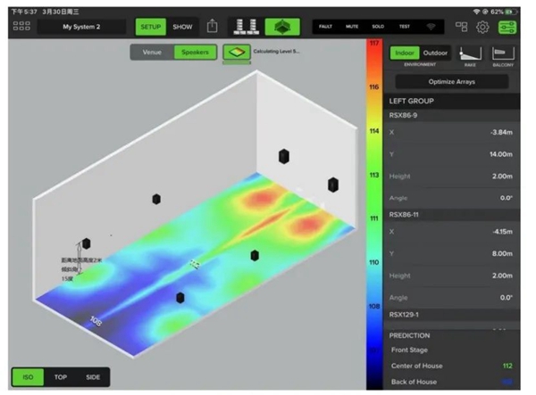Image resolution: width=536 pixels, height=395 pixels.
Task: Switch environment to Outdoor
Action: (x=435, y=53)
